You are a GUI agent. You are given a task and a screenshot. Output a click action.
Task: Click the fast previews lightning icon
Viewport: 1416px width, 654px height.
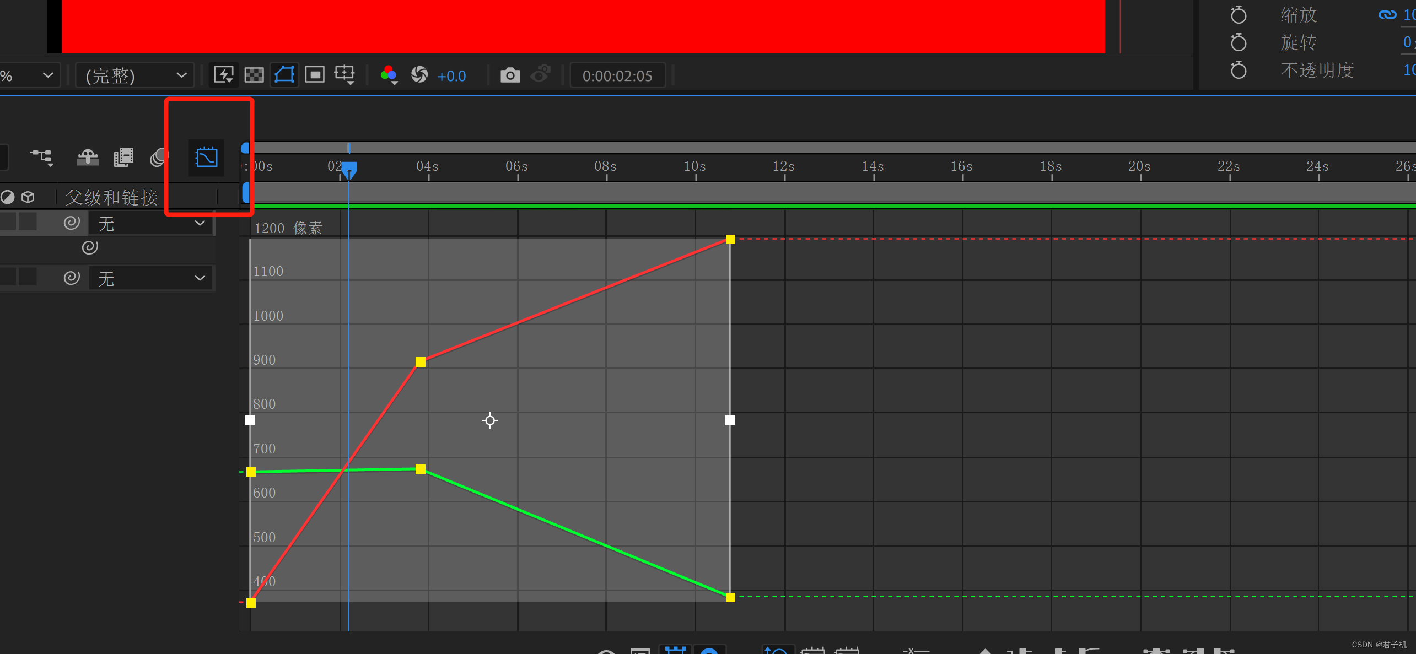tap(224, 75)
